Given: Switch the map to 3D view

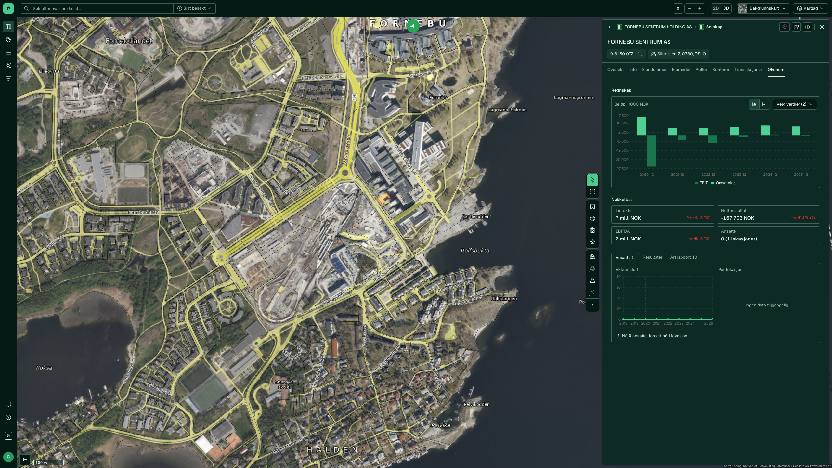Looking at the screenshot, I should click(726, 8).
